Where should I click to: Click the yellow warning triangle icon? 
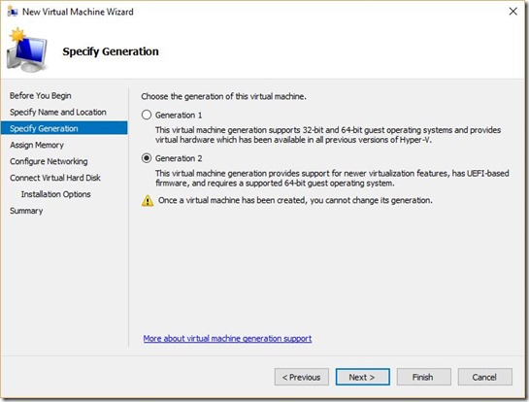tap(148, 200)
